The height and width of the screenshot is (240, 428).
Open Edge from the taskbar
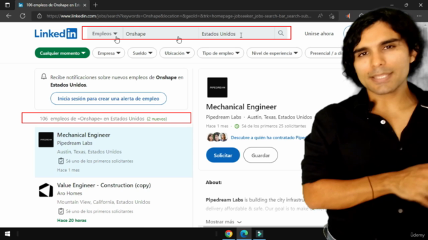click(x=244, y=234)
